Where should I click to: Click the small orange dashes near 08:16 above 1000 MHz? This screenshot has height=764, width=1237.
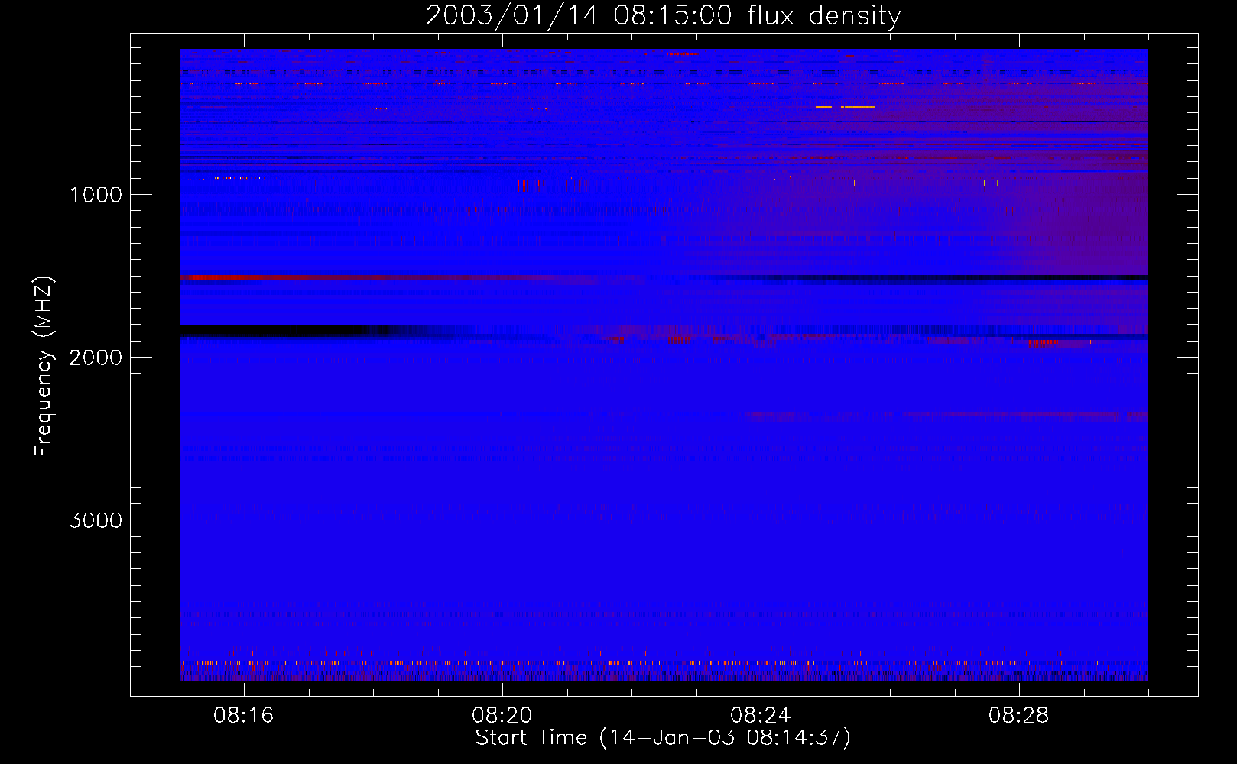tap(229, 178)
